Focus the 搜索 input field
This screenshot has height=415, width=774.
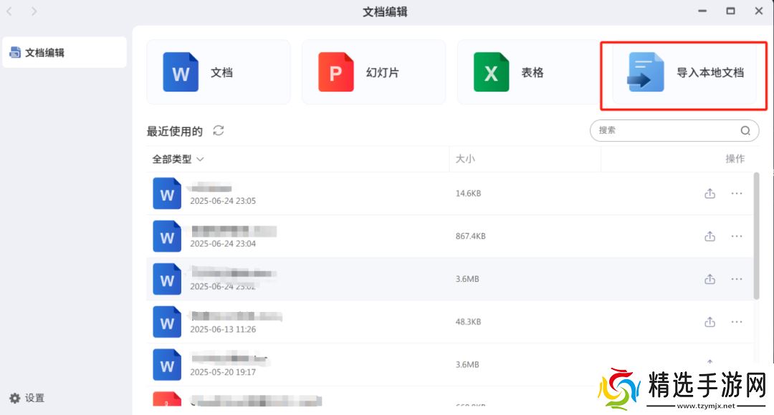[663, 130]
